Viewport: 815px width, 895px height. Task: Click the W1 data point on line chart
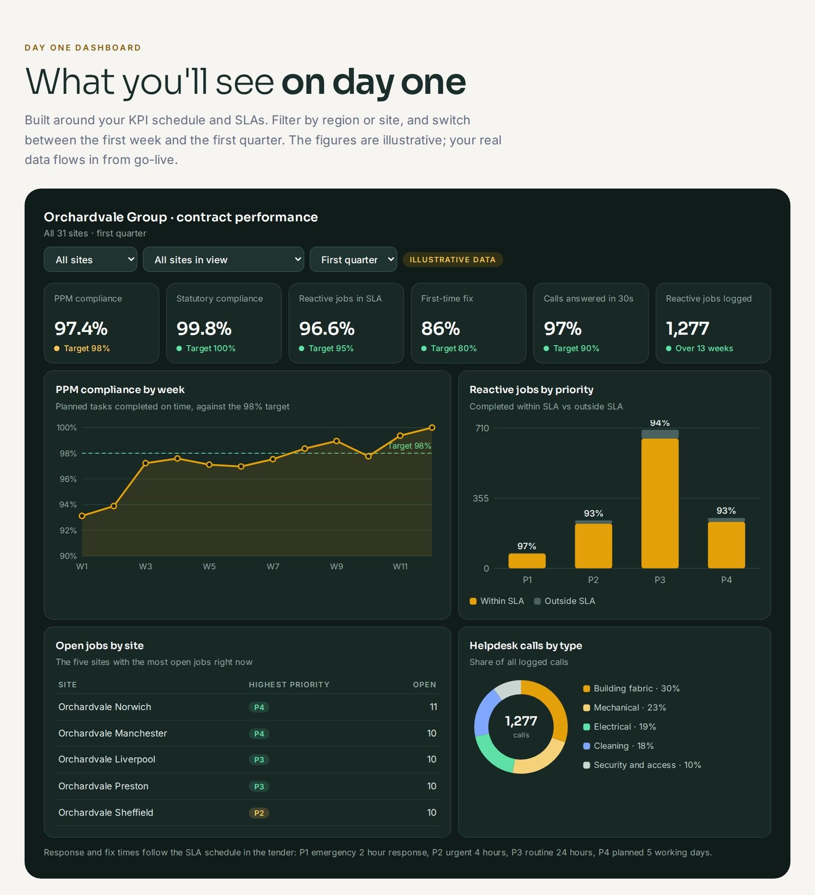82,516
